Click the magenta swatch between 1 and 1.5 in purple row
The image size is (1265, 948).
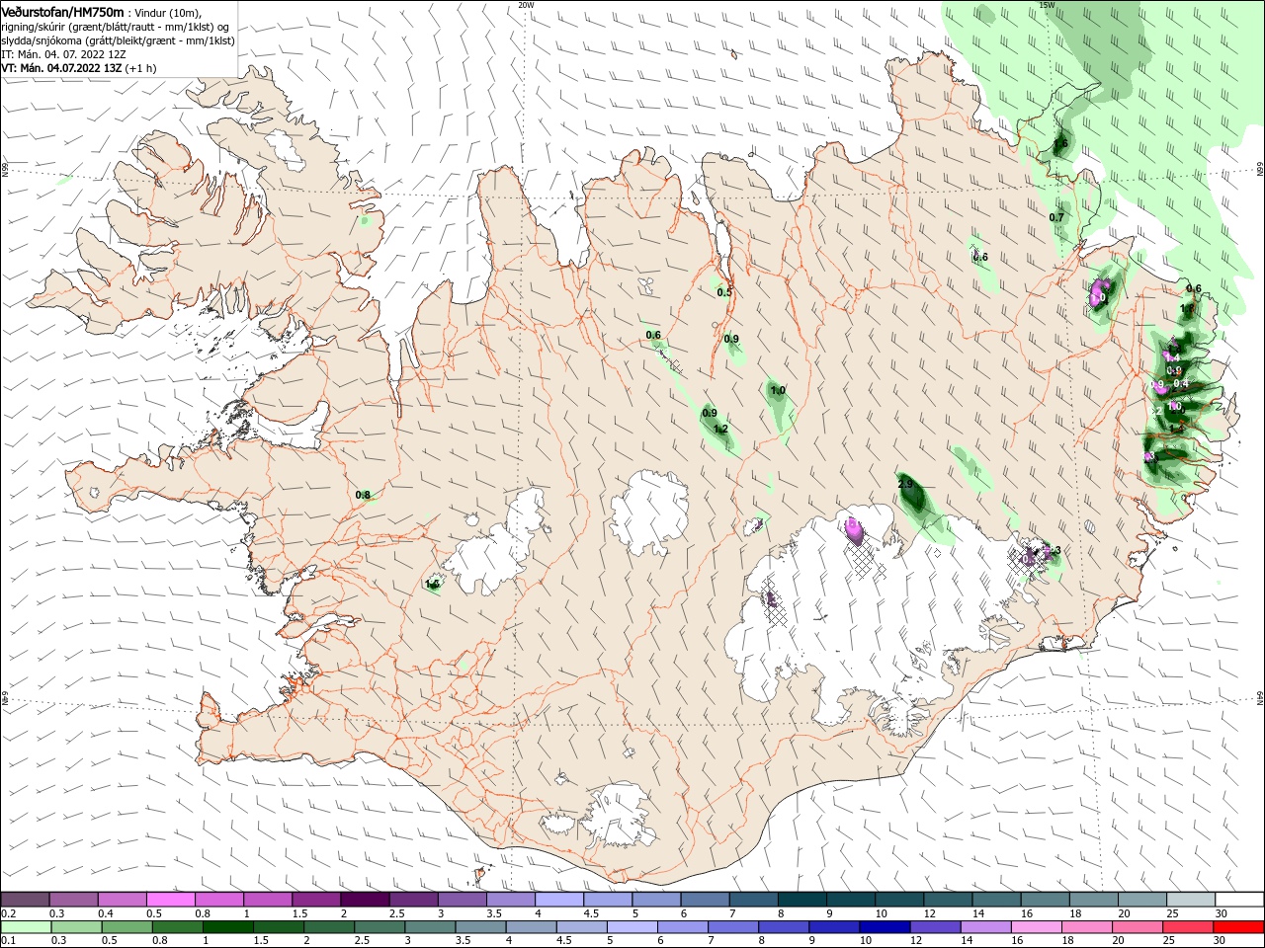click(x=267, y=900)
